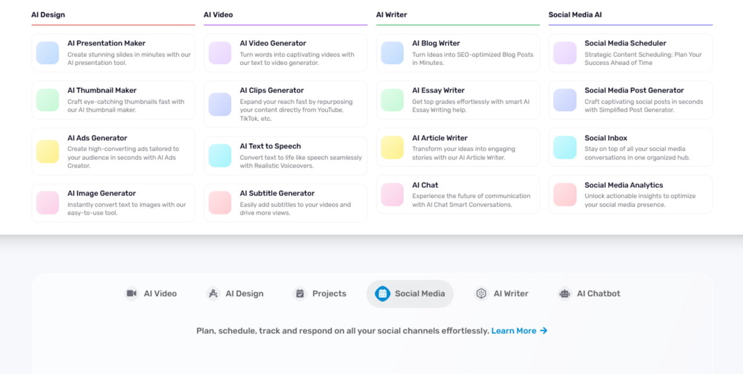Select the AI Writer tab
The height and width of the screenshot is (374, 743).
[502, 294]
